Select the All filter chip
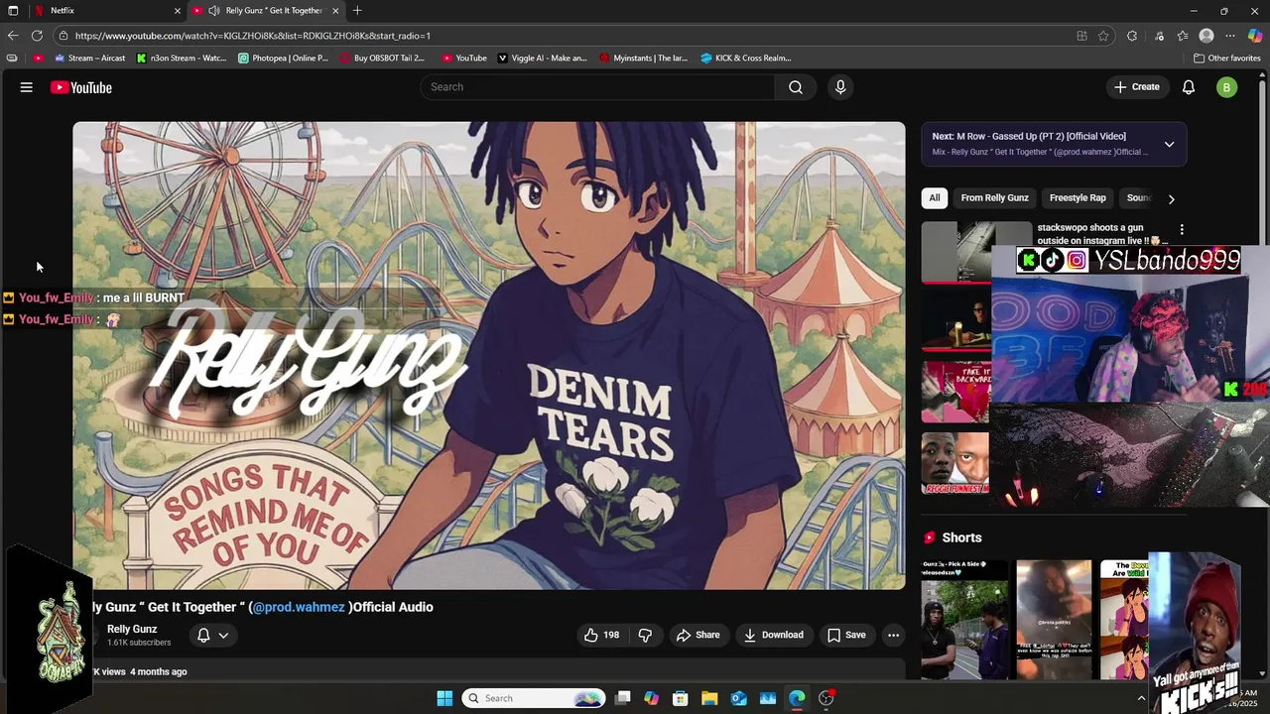 (934, 198)
